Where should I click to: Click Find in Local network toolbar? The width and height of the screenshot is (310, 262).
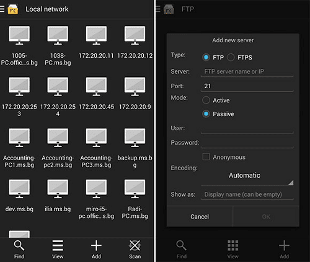[x=19, y=250]
